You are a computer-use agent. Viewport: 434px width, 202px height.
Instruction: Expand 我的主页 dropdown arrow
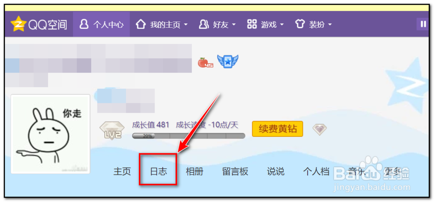[186, 25]
